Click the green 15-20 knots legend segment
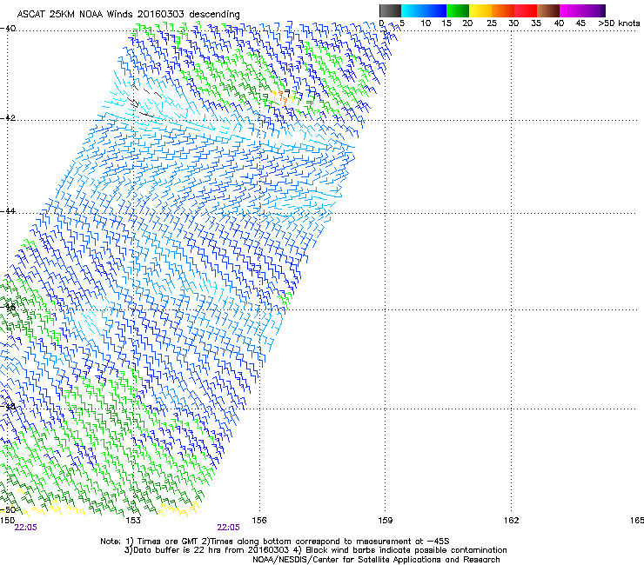644x565 pixels. [458, 10]
